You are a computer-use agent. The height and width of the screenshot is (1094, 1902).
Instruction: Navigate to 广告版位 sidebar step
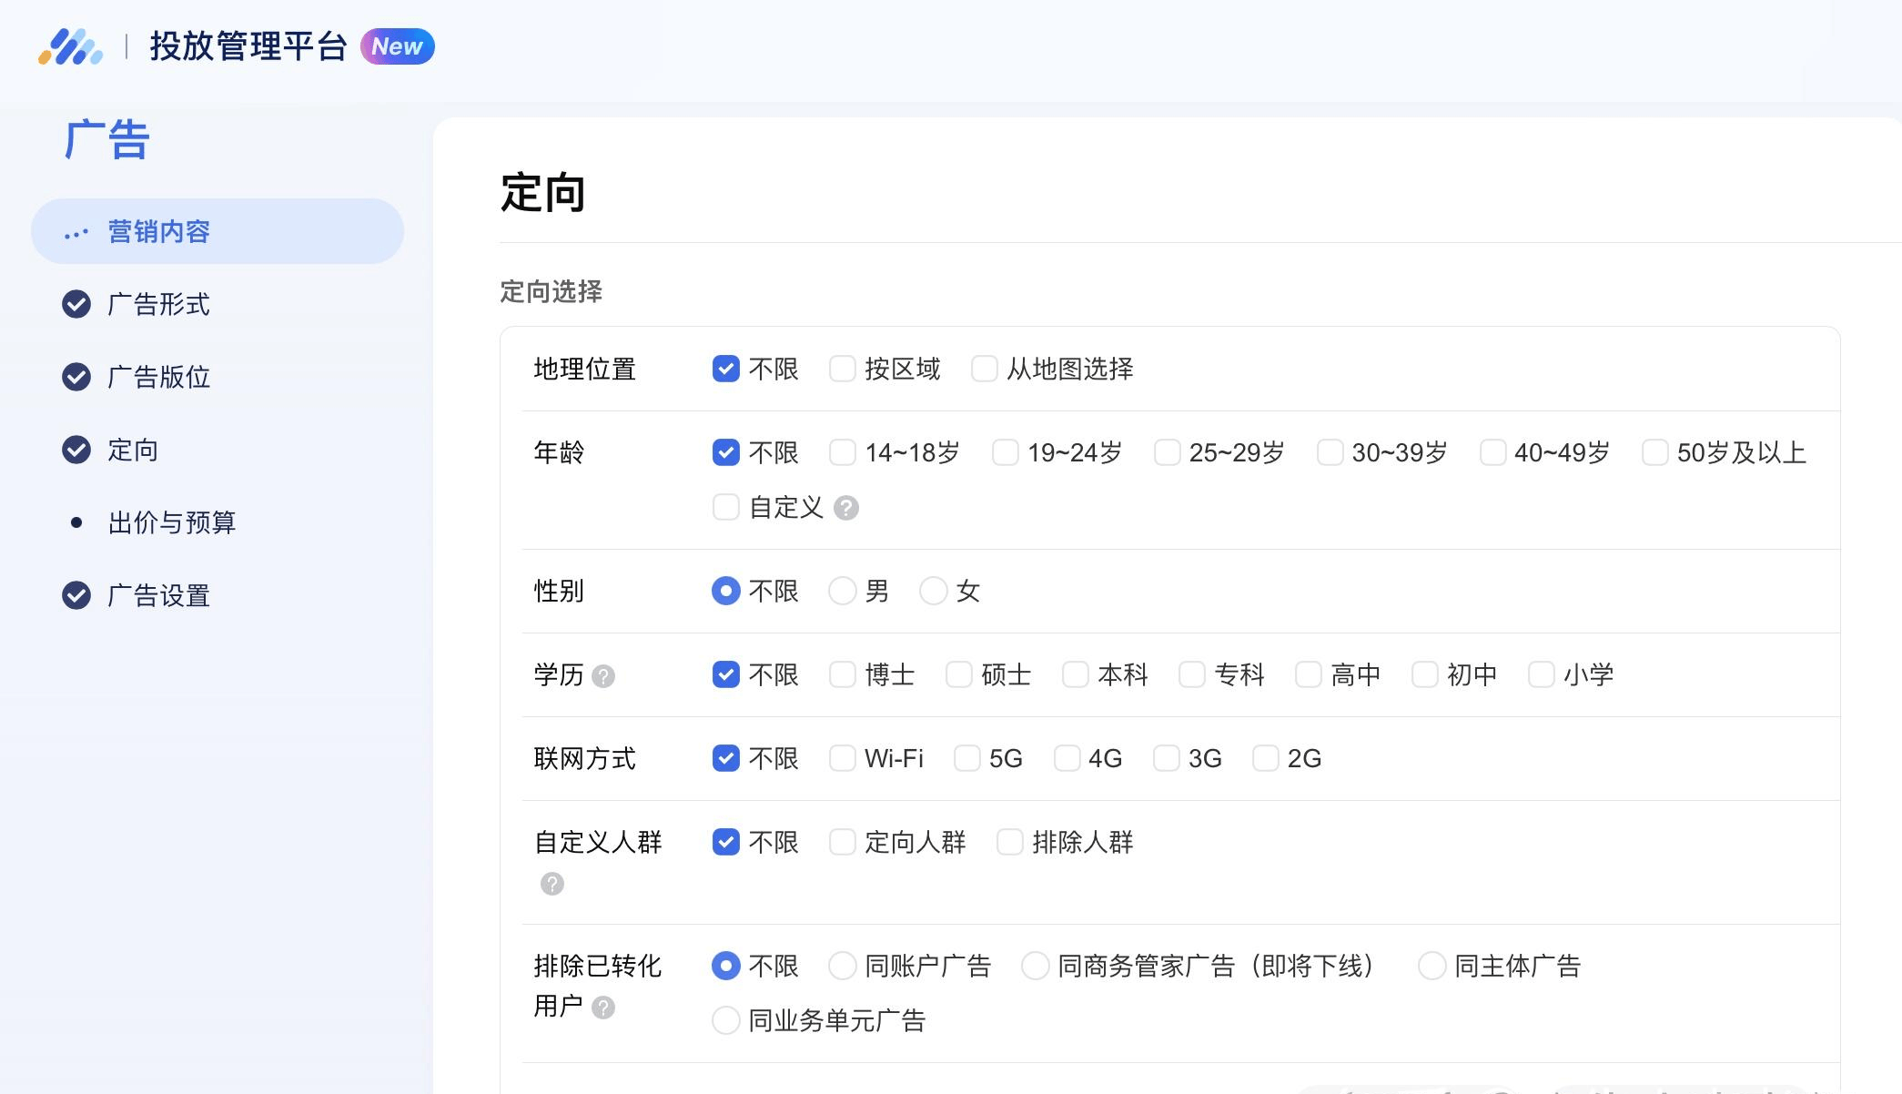pyautogui.click(x=158, y=377)
